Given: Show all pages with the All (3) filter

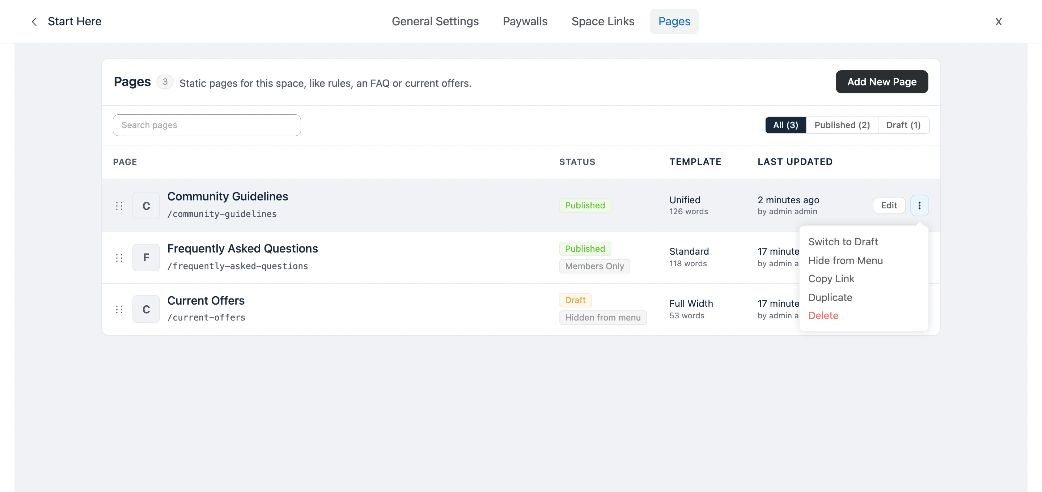Looking at the screenshot, I should coord(785,125).
